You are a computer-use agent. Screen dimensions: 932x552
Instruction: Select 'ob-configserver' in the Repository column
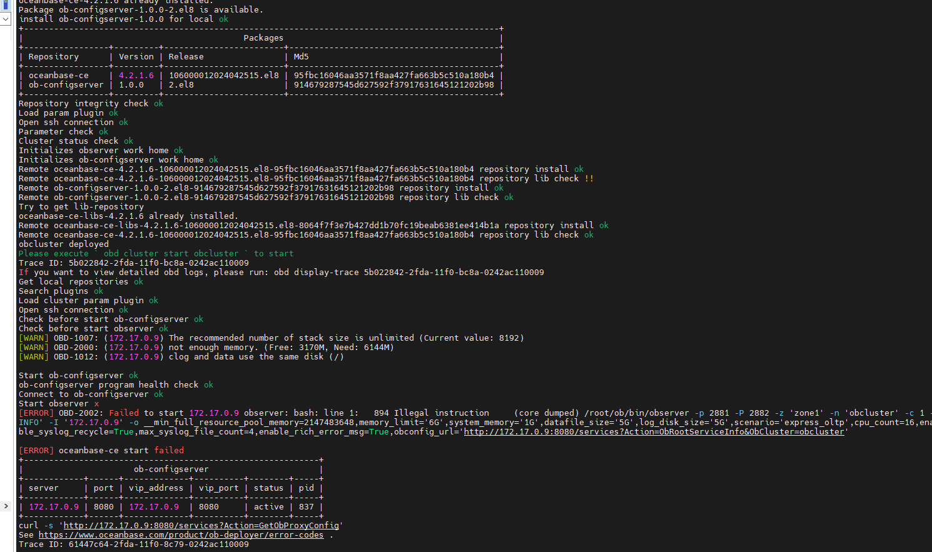point(66,85)
